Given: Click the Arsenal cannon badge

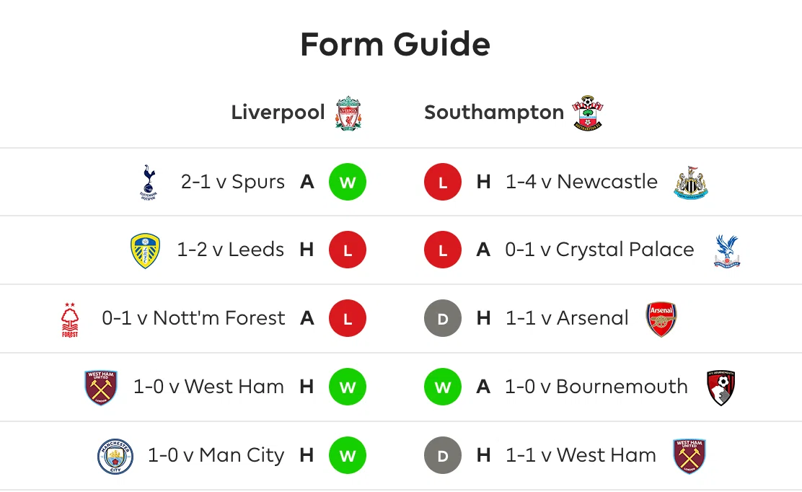Looking at the screenshot, I should coord(661,319).
